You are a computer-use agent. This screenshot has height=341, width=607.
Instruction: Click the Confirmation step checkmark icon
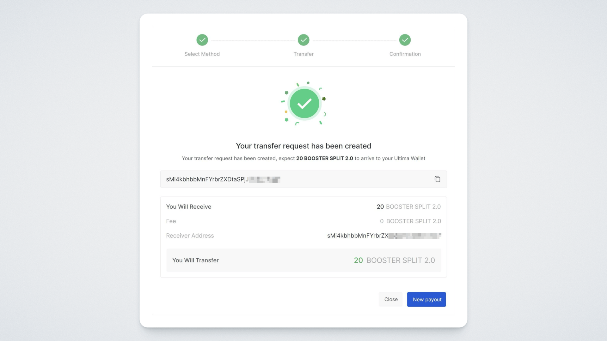click(x=405, y=40)
